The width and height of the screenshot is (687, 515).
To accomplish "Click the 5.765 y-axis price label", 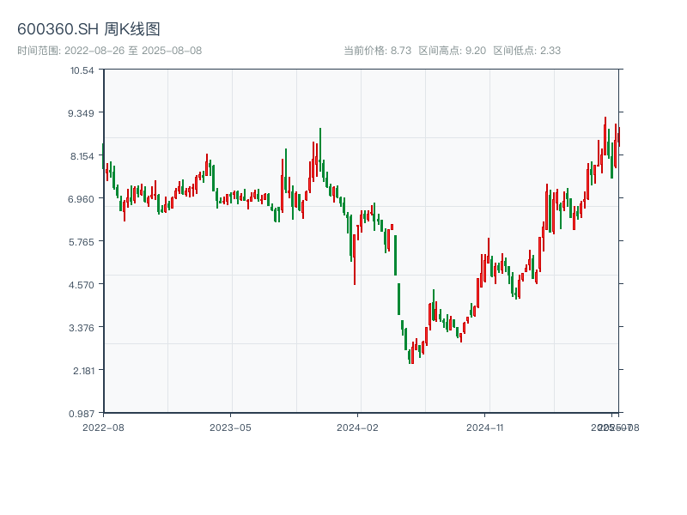I will 82,242.
